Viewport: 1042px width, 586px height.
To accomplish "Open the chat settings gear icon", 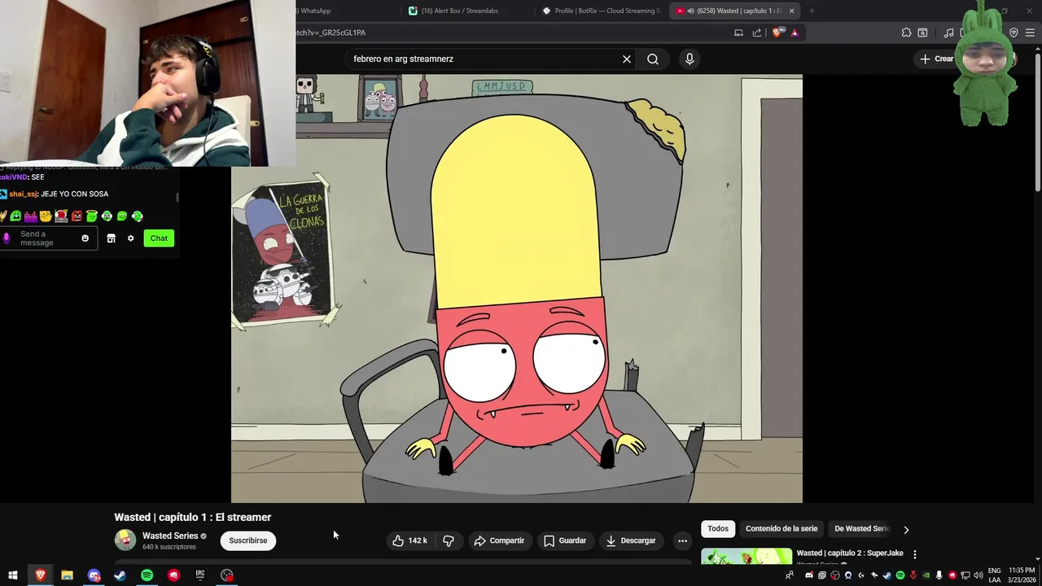I will coord(130,238).
